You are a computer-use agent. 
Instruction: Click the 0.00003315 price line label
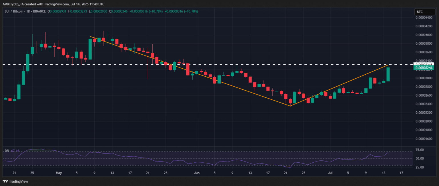click(424, 64)
